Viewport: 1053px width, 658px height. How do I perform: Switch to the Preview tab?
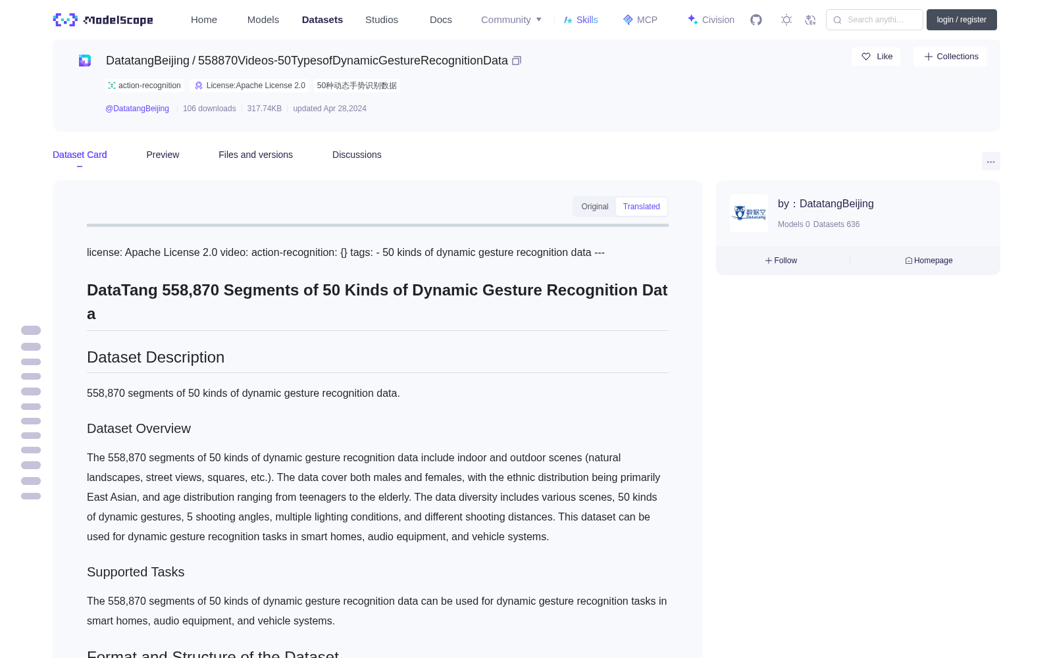click(163, 155)
